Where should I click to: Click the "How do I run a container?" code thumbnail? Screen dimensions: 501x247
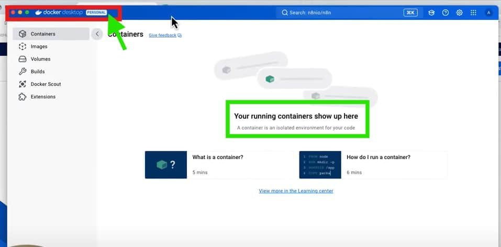(320, 165)
